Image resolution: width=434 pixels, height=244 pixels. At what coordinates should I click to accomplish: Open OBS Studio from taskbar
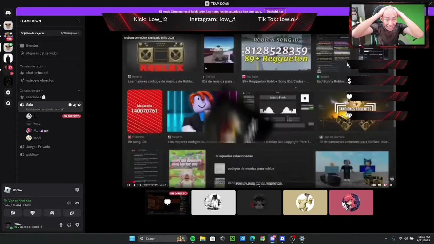tap(292, 239)
